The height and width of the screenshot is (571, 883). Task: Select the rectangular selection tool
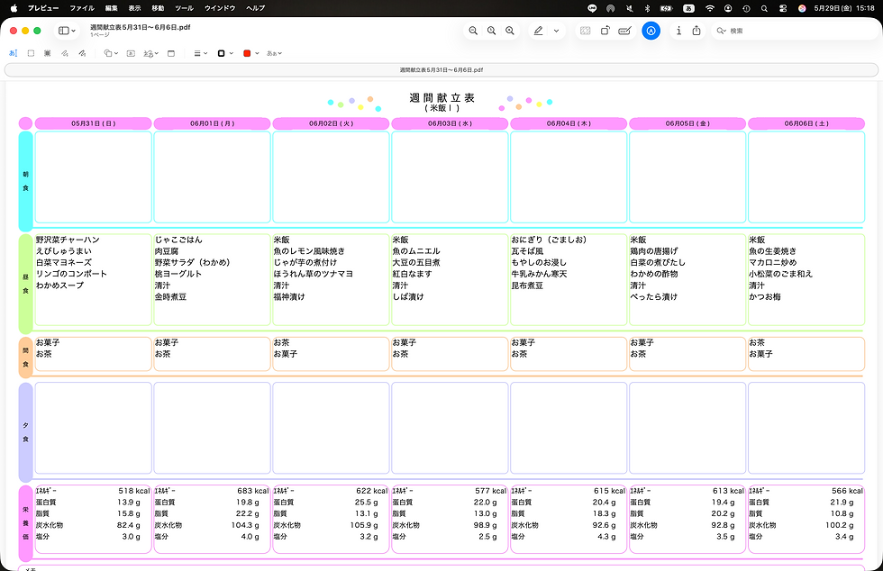(31, 53)
